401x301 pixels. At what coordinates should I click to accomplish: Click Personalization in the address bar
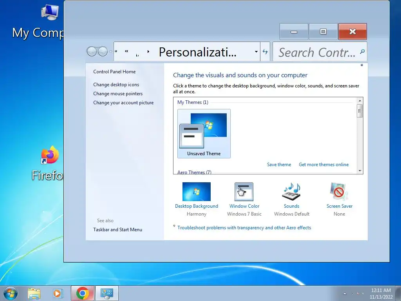tap(197, 52)
